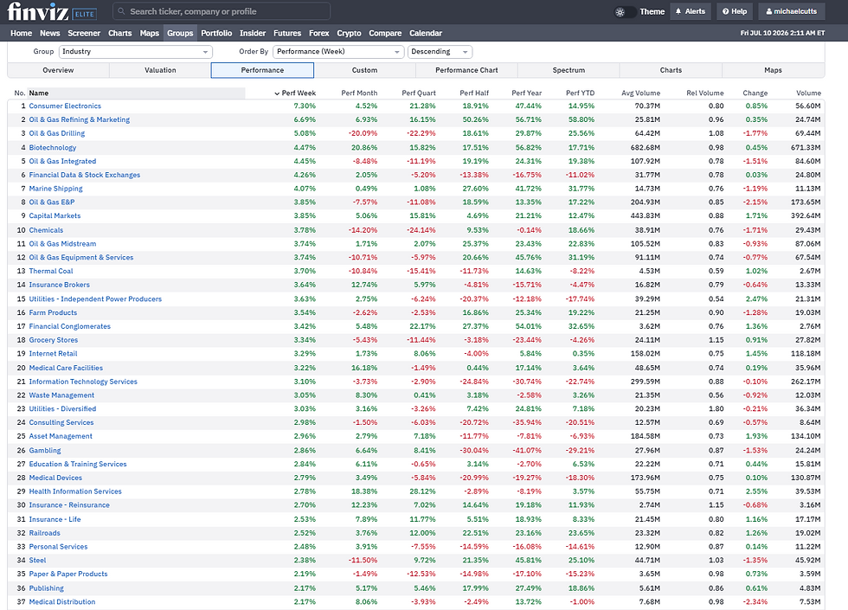Open the Financial Data & Stock Exchanges link
This screenshot has width=848, height=610.
click(85, 175)
